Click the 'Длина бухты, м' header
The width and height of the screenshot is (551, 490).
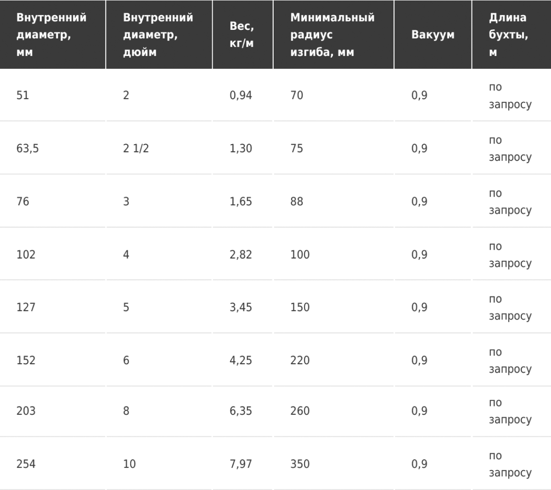click(x=512, y=34)
